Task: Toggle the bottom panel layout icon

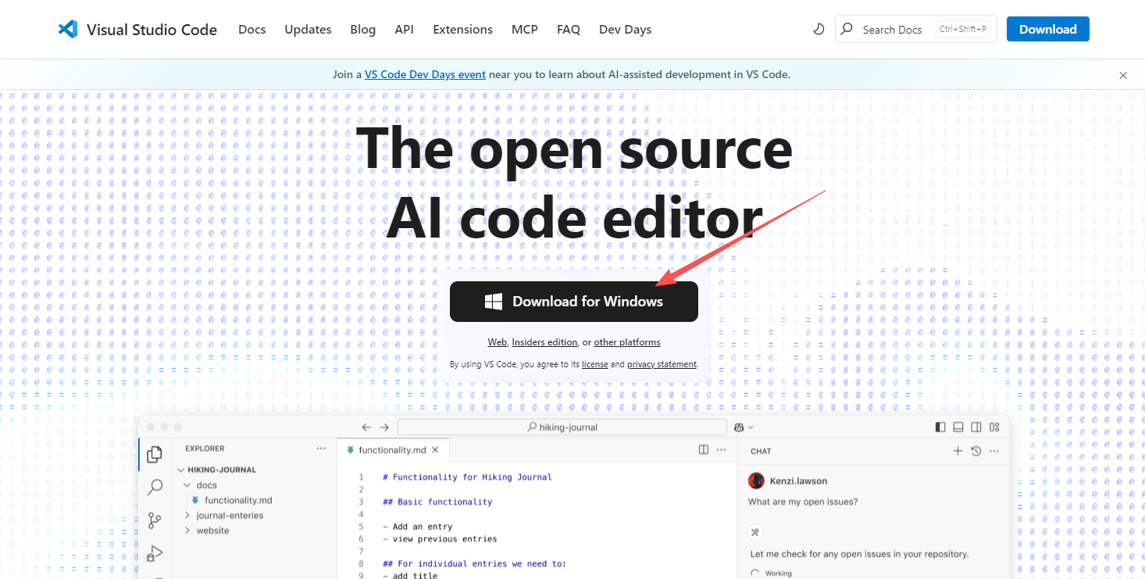Action: tap(958, 427)
